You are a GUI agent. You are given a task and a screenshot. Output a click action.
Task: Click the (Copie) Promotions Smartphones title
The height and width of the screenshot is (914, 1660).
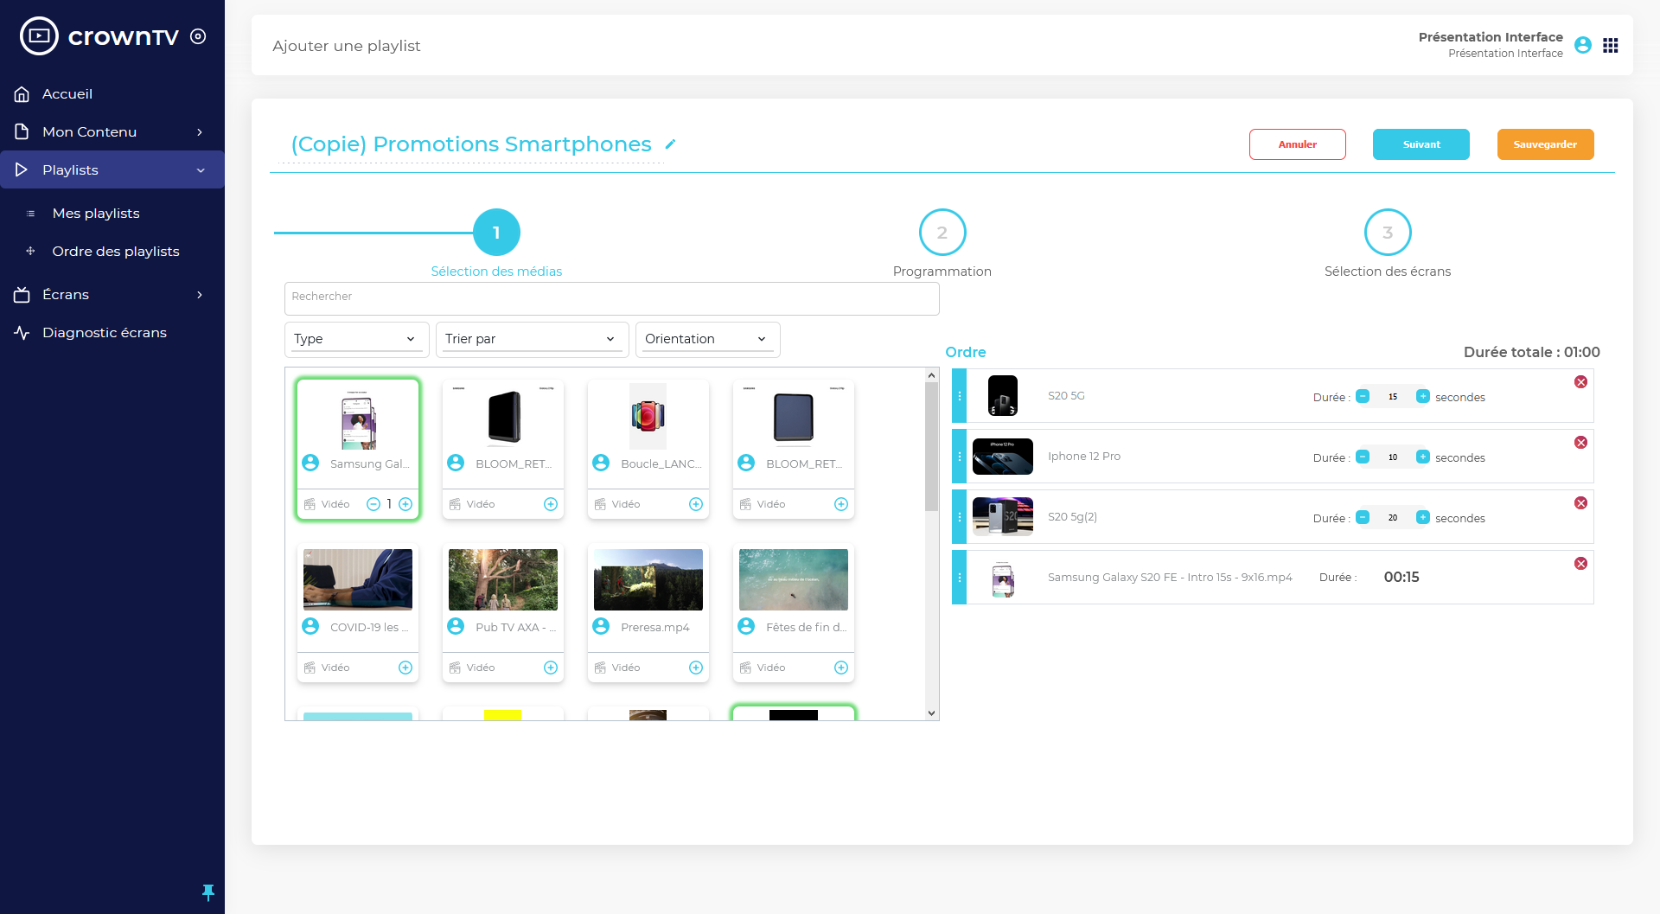[470, 144]
